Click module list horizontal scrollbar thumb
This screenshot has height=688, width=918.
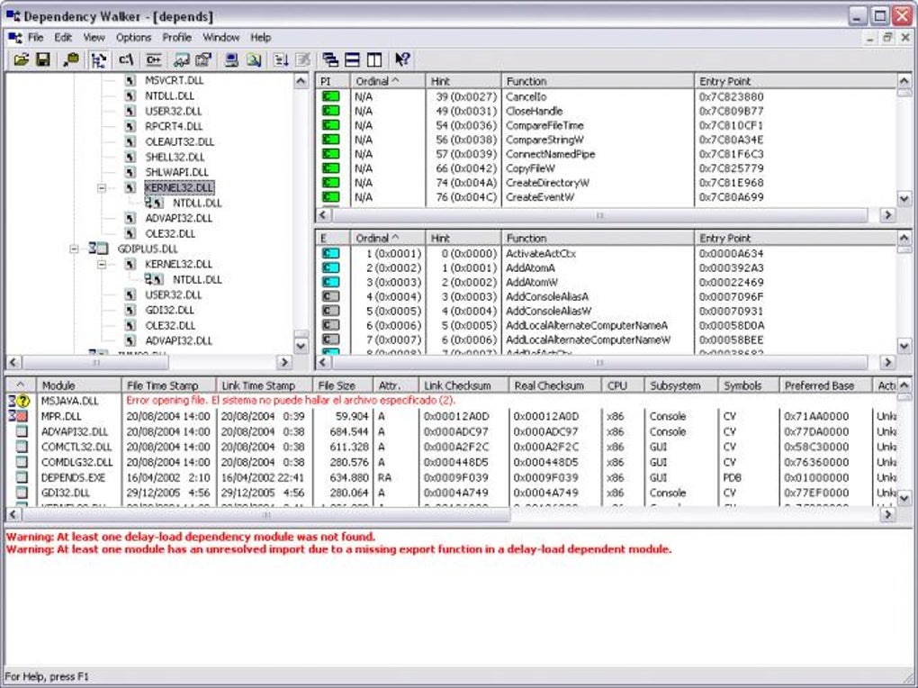[266, 514]
